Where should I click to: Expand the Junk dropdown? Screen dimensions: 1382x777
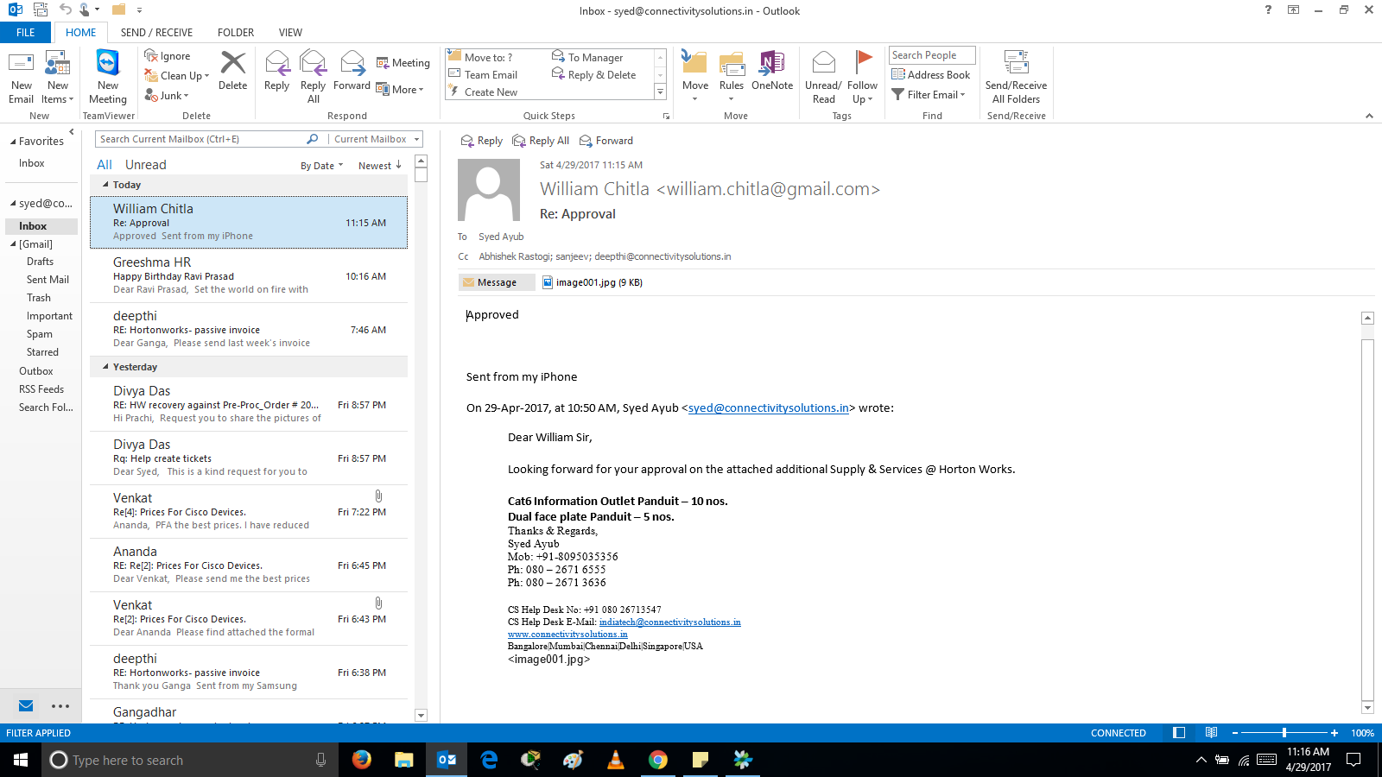click(171, 96)
